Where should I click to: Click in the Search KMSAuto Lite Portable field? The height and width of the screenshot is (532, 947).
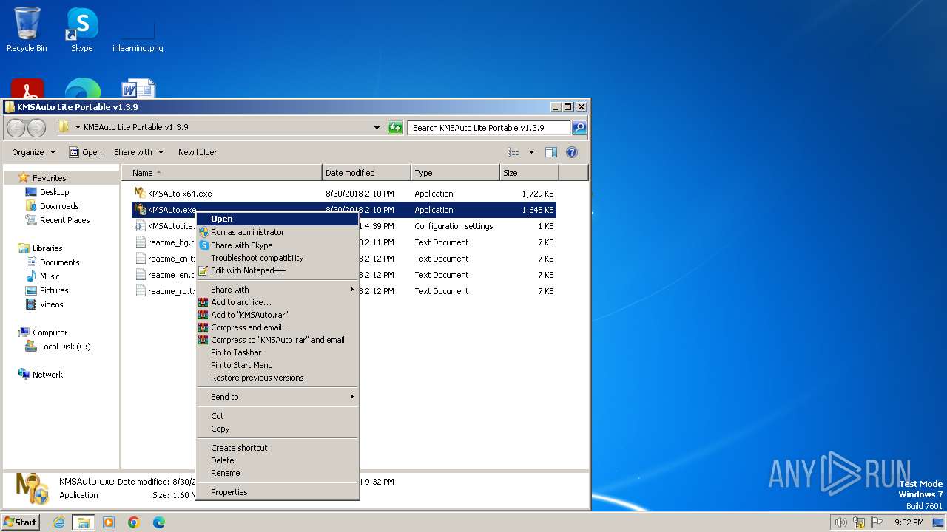(490, 128)
